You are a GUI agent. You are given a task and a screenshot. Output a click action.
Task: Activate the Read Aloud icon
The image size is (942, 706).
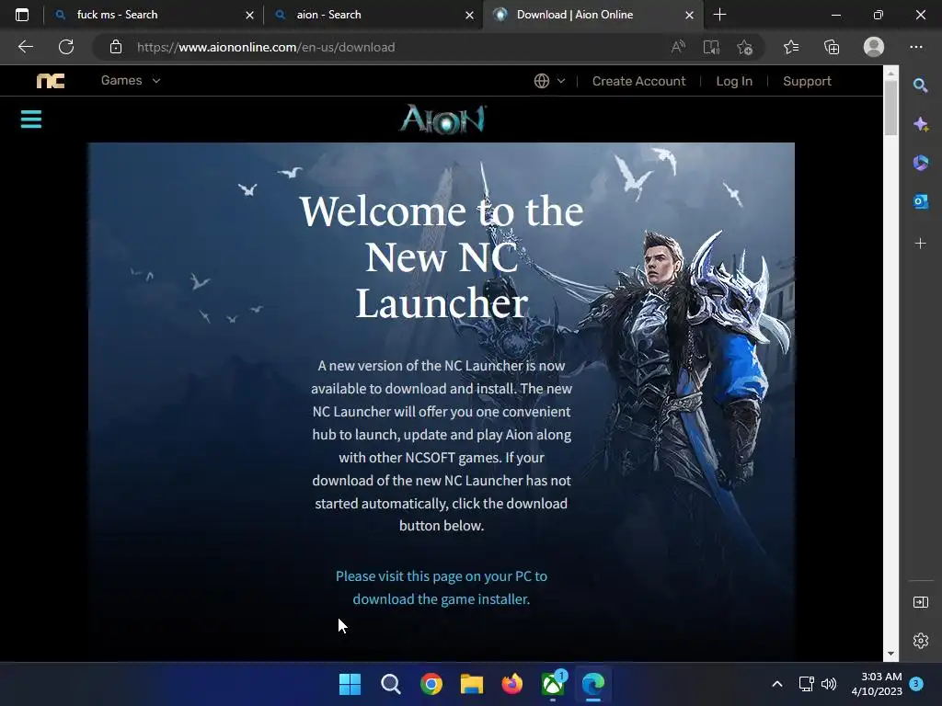pos(678,47)
